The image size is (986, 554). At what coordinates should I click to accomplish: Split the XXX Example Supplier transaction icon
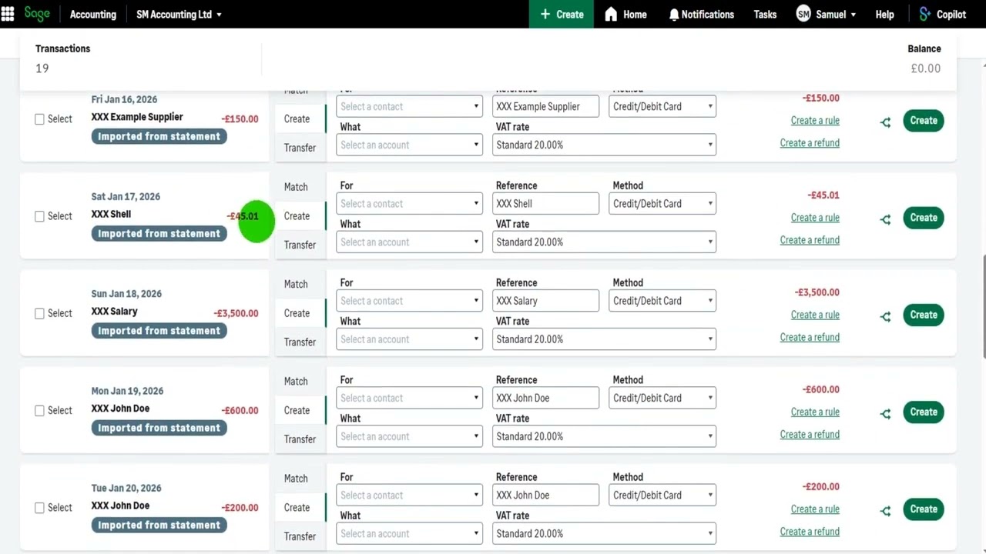point(886,122)
